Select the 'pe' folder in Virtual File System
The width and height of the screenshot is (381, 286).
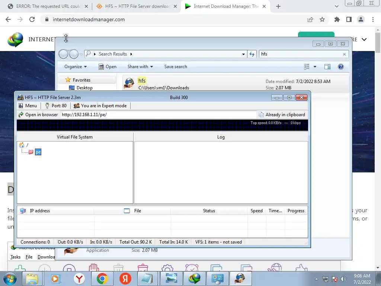[x=38, y=152]
